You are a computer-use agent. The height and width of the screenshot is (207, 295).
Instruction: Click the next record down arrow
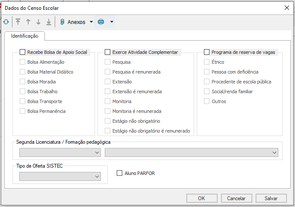coord(38,22)
